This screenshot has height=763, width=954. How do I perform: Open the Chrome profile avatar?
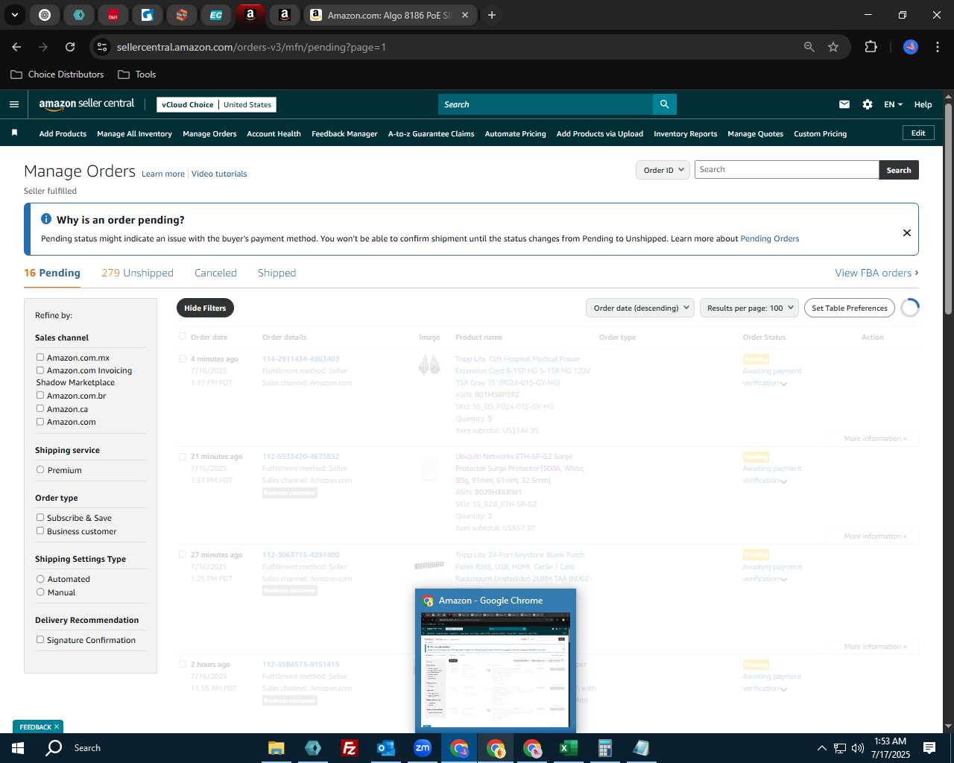tap(911, 47)
